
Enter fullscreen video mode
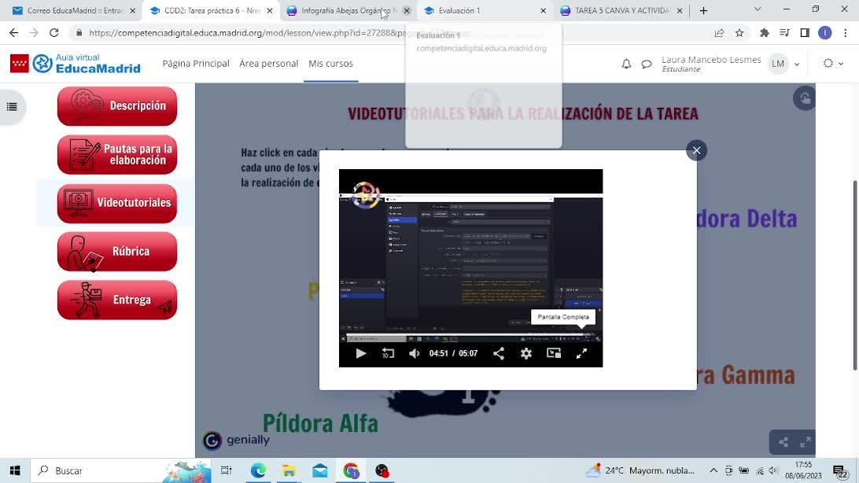click(582, 354)
